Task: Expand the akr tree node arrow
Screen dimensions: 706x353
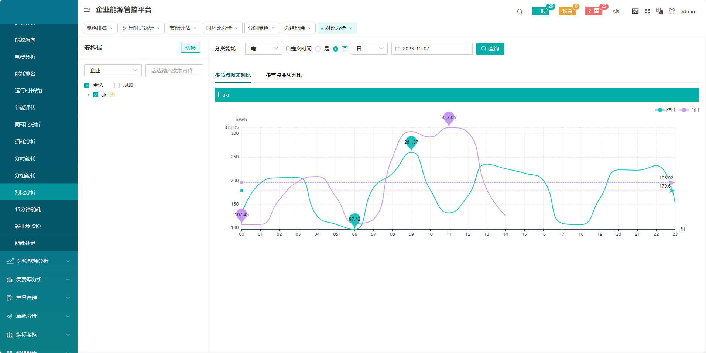Action: pos(89,95)
